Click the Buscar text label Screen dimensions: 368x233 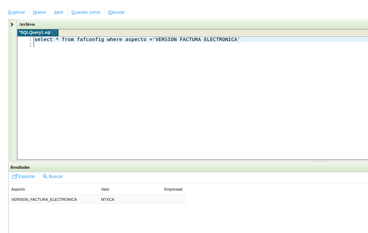click(x=56, y=176)
